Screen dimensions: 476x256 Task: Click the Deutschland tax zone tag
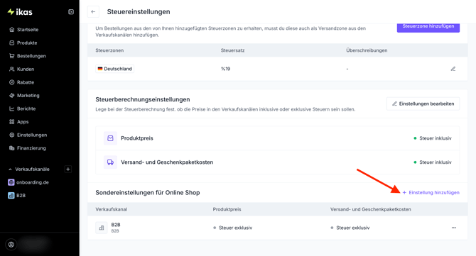click(x=115, y=69)
